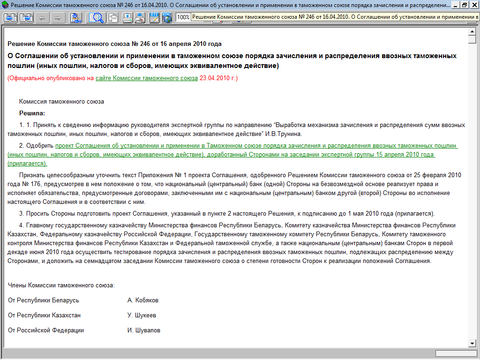Open the search-in-document magnifier tool
Screen dimensions: 480x360
click(x=96, y=18)
